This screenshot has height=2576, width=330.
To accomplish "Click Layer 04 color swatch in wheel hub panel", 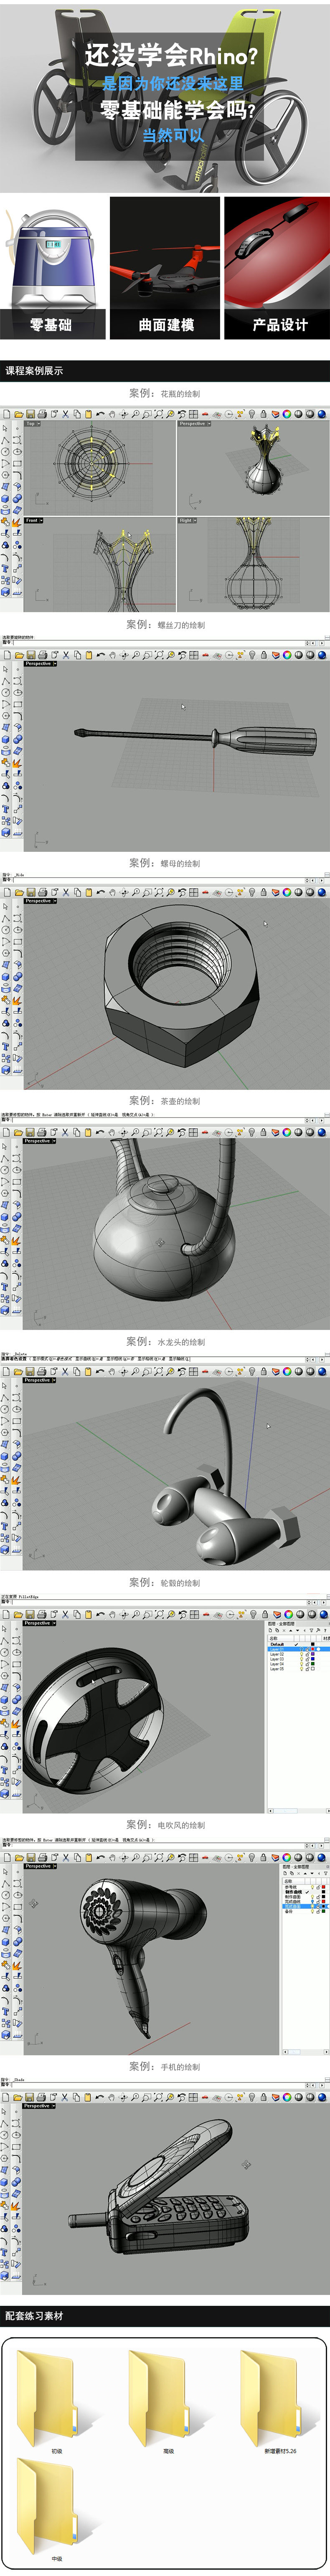I will [313, 1664].
